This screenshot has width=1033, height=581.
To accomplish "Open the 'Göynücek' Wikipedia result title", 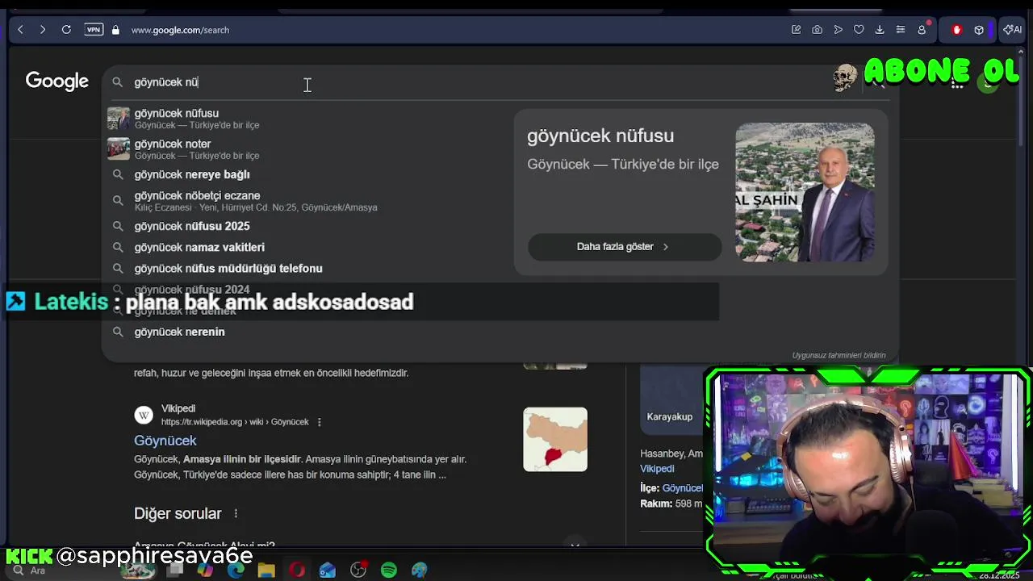I will click(x=165, y=441).
